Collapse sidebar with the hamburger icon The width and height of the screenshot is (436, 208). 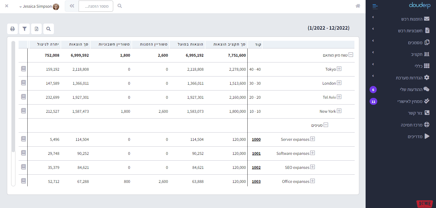375,6
